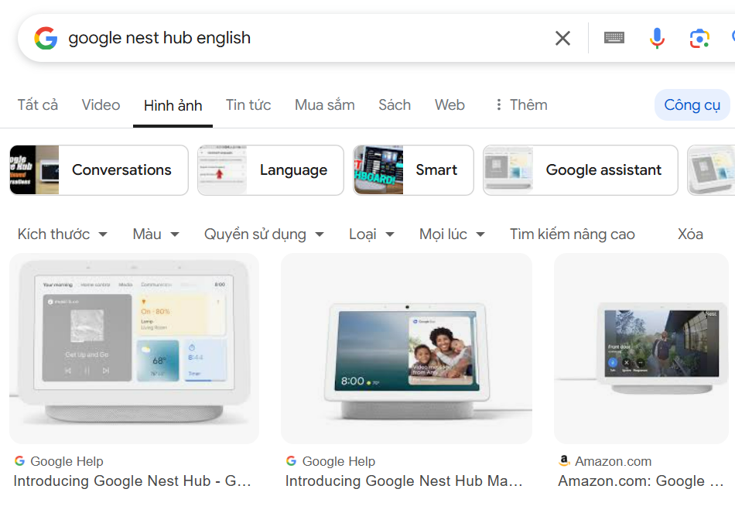Select the Language suggestion chip

coord(271,170)
